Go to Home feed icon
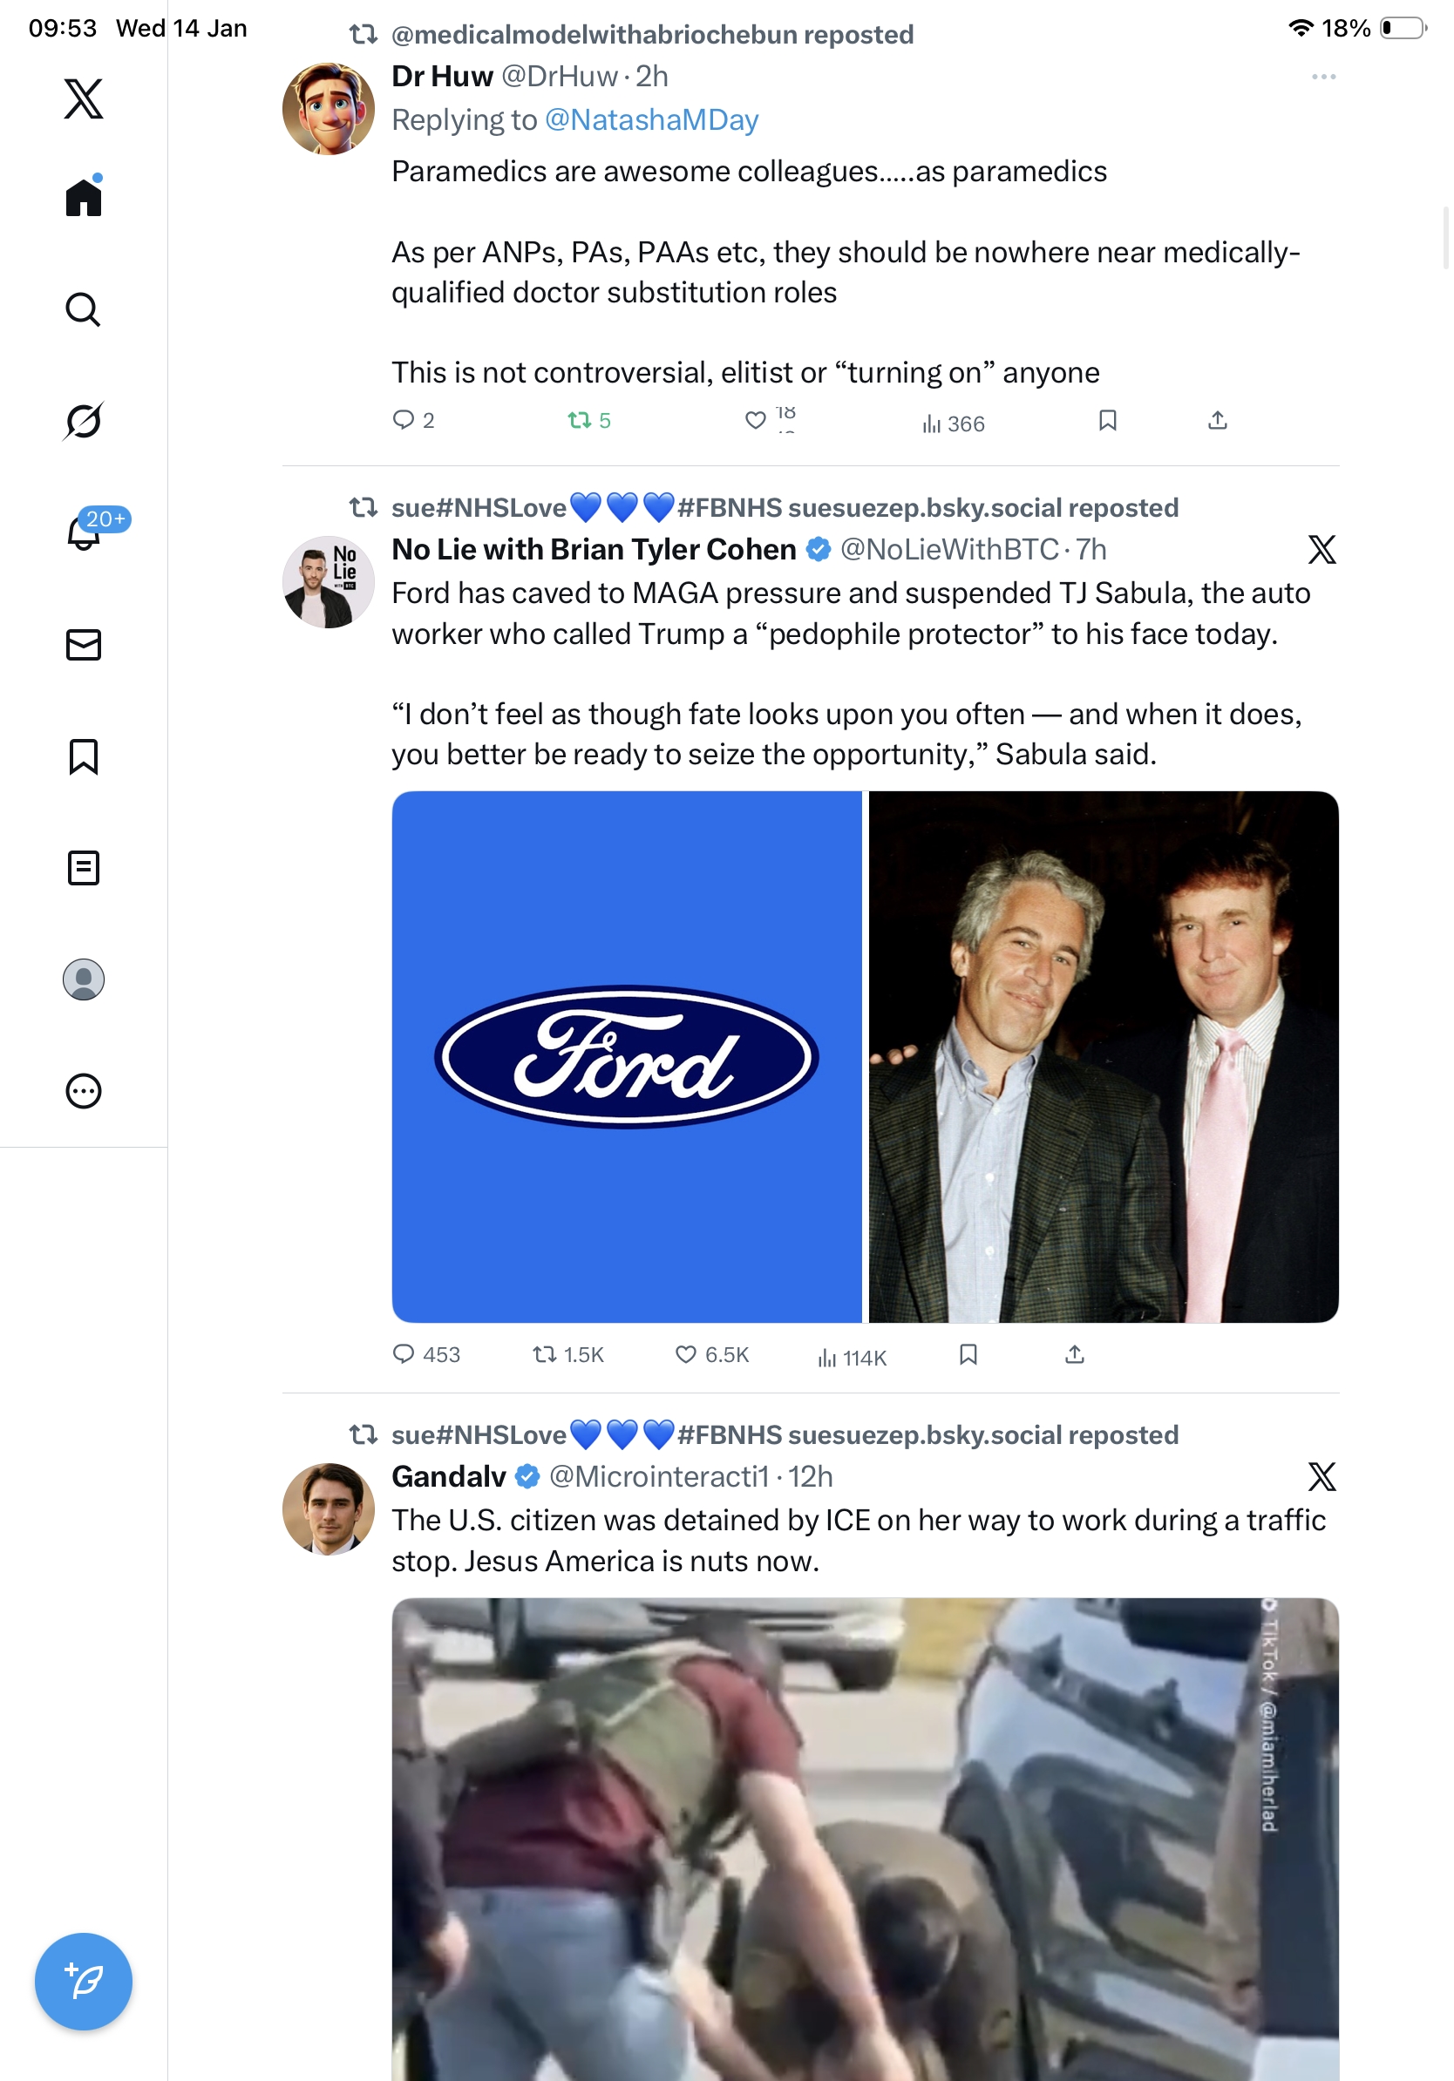The width and height of the screenshot is (1454, 2081). tap(84, 197)
